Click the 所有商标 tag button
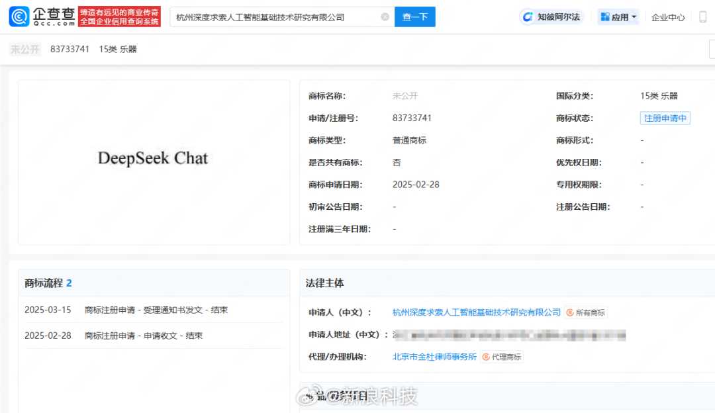715x413 pixels. (x=585, y=312)
